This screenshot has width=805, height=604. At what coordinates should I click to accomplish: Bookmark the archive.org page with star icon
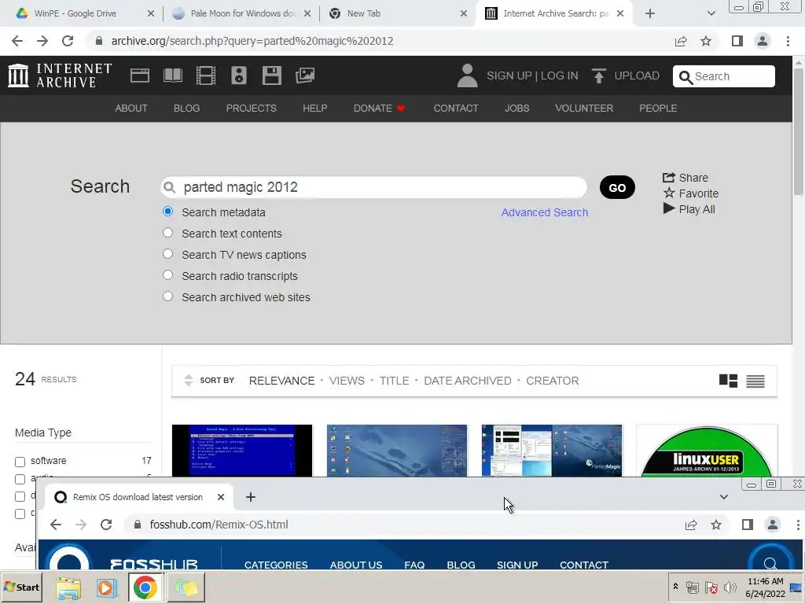pos(706,41)
